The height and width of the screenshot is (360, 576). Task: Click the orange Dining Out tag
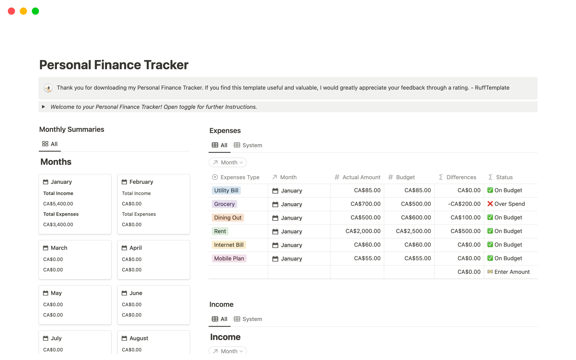[x=228, y=218]
